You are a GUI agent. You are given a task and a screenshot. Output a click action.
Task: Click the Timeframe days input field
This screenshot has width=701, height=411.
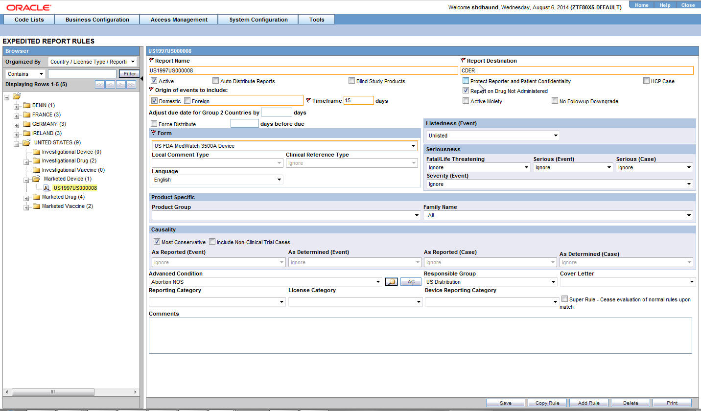[358, 100]
